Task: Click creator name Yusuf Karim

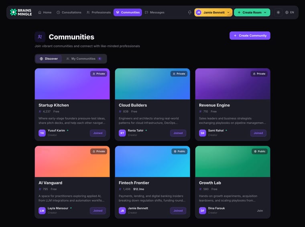Action: point(56,131)
